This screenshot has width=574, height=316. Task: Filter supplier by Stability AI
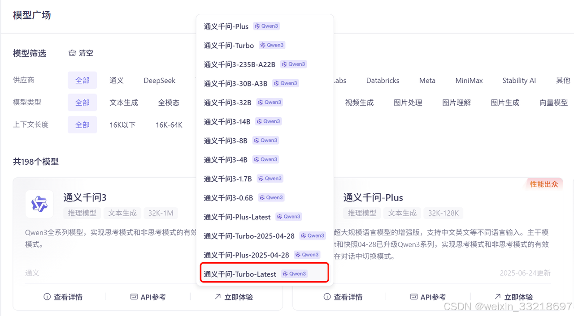[x=519, y=81]
